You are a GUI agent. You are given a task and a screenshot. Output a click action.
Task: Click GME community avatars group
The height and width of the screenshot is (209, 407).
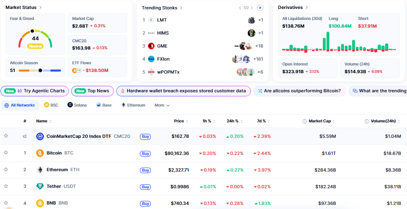(244, 46)
